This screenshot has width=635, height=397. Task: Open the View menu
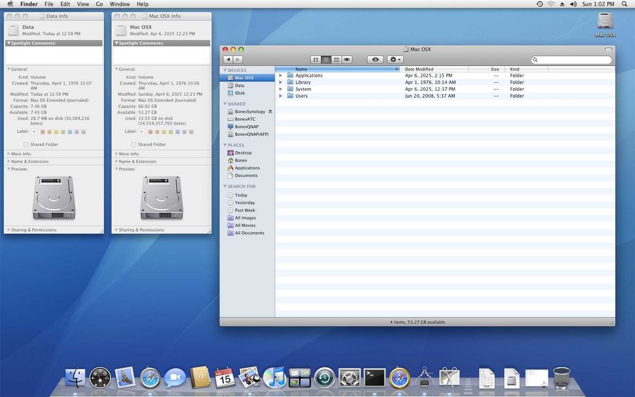[83, 4]
